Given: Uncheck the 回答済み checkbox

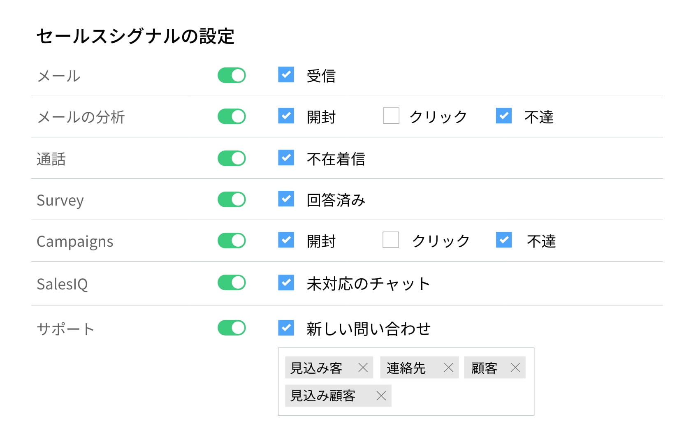Looking at the screenshot, I should coord(286,199).
